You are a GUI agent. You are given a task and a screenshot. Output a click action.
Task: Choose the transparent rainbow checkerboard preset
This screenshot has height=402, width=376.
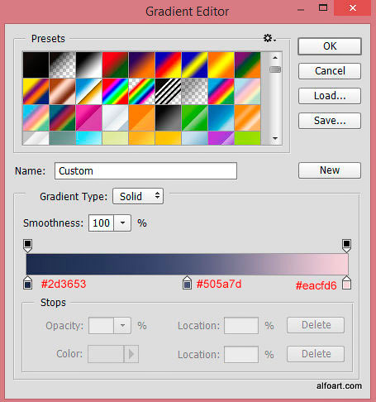pyautogui.click(x=141, y=91)
